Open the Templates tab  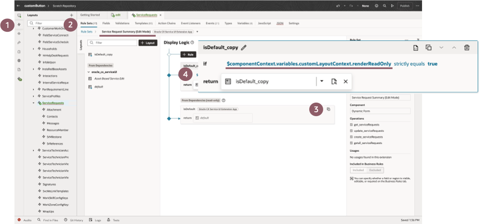tap(144, 23)
